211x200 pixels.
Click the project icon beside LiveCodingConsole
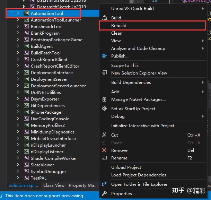[x=26, y=119]
